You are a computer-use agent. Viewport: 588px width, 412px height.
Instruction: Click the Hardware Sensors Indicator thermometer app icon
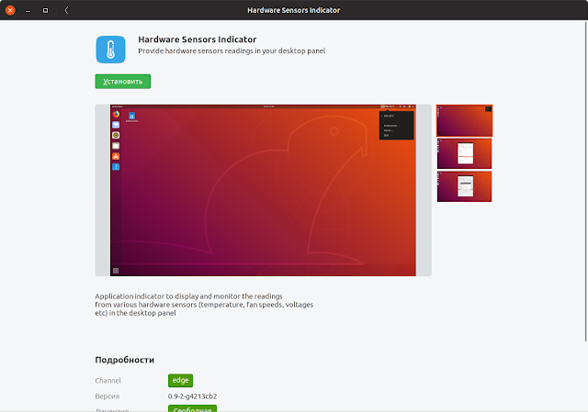[110, 50]
